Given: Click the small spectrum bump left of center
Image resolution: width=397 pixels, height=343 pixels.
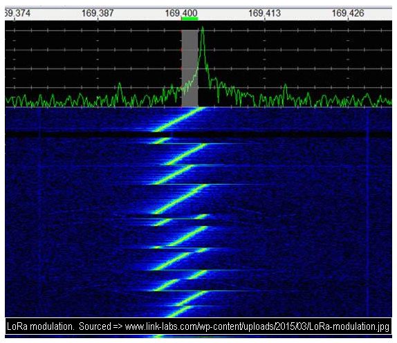Looking at the screenshot, I should (x=120, y=86).
